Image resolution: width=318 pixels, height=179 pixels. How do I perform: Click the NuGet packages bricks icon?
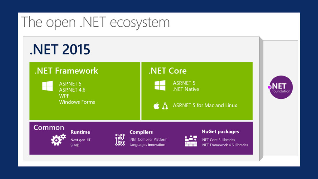click(191, 141)
